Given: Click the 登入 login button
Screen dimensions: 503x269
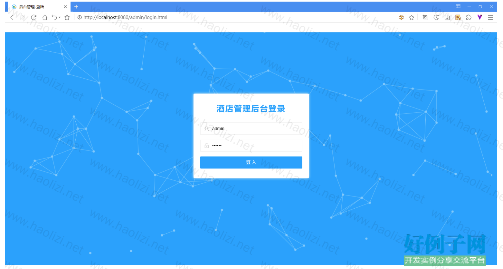Looking at the screenshot, I should pyautogui.click(x=251, y=162).
